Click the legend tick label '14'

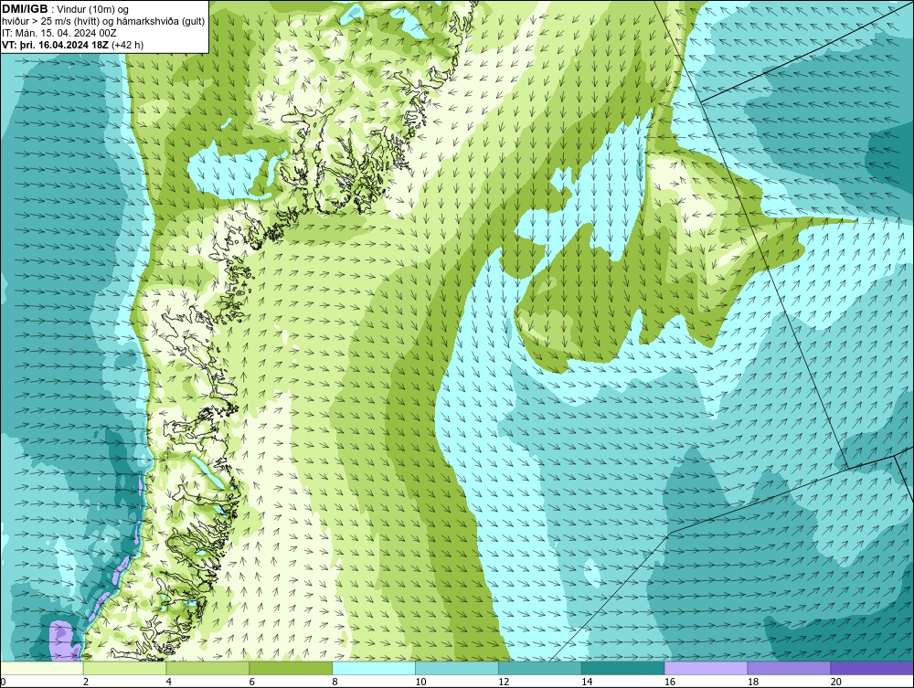pos(587,682)
